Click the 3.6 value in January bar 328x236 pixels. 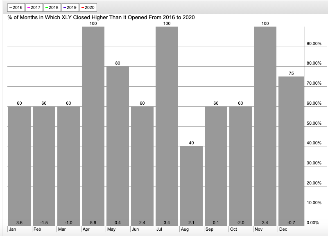19,223
